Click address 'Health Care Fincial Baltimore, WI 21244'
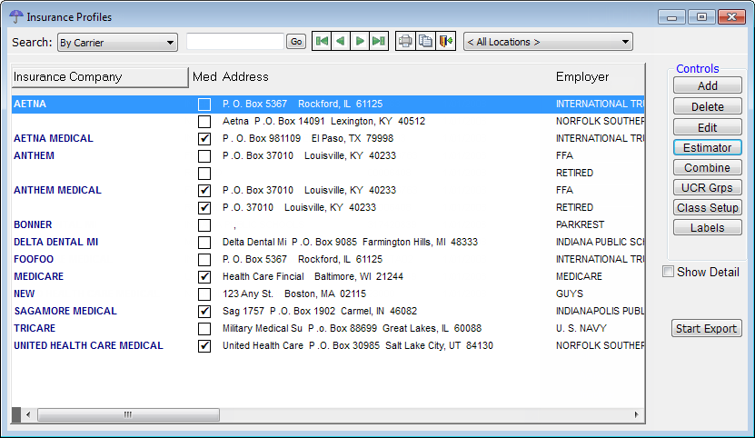 pyautogui.click(x=313, y=277)
